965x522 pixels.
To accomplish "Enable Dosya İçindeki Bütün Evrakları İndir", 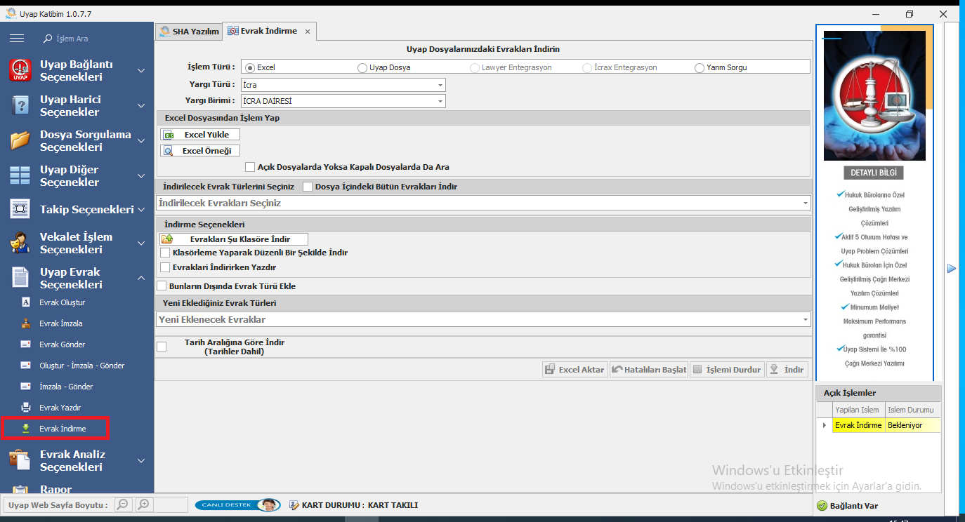I will click(308, 187).
